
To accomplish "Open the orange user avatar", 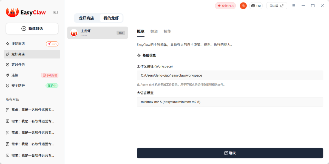I will 243,6.
